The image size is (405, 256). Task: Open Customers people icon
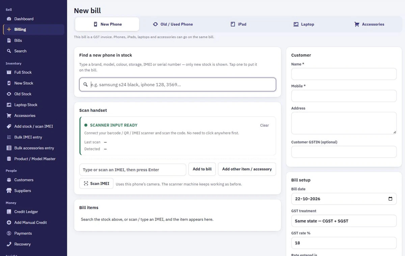[9, 180]
